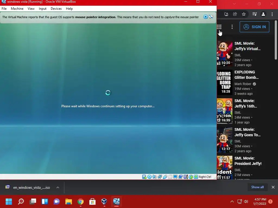Bookmark this page with the star icon

pos(244,14)
